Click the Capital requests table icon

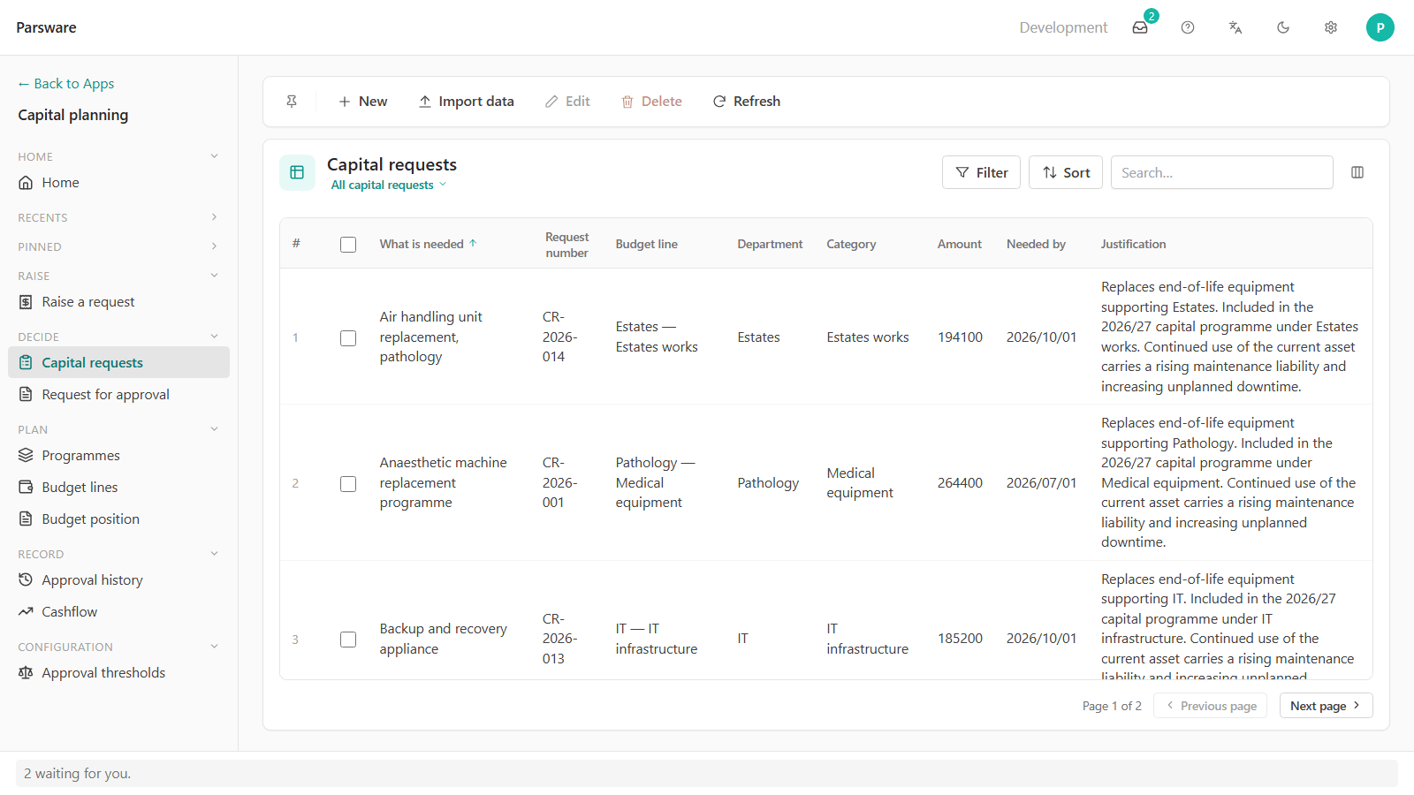(x=297, y=172)
